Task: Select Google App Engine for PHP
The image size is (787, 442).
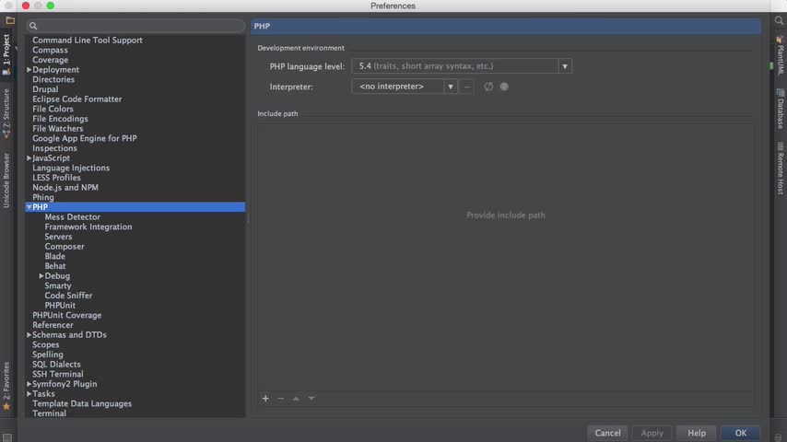Action: coord(85,138)
